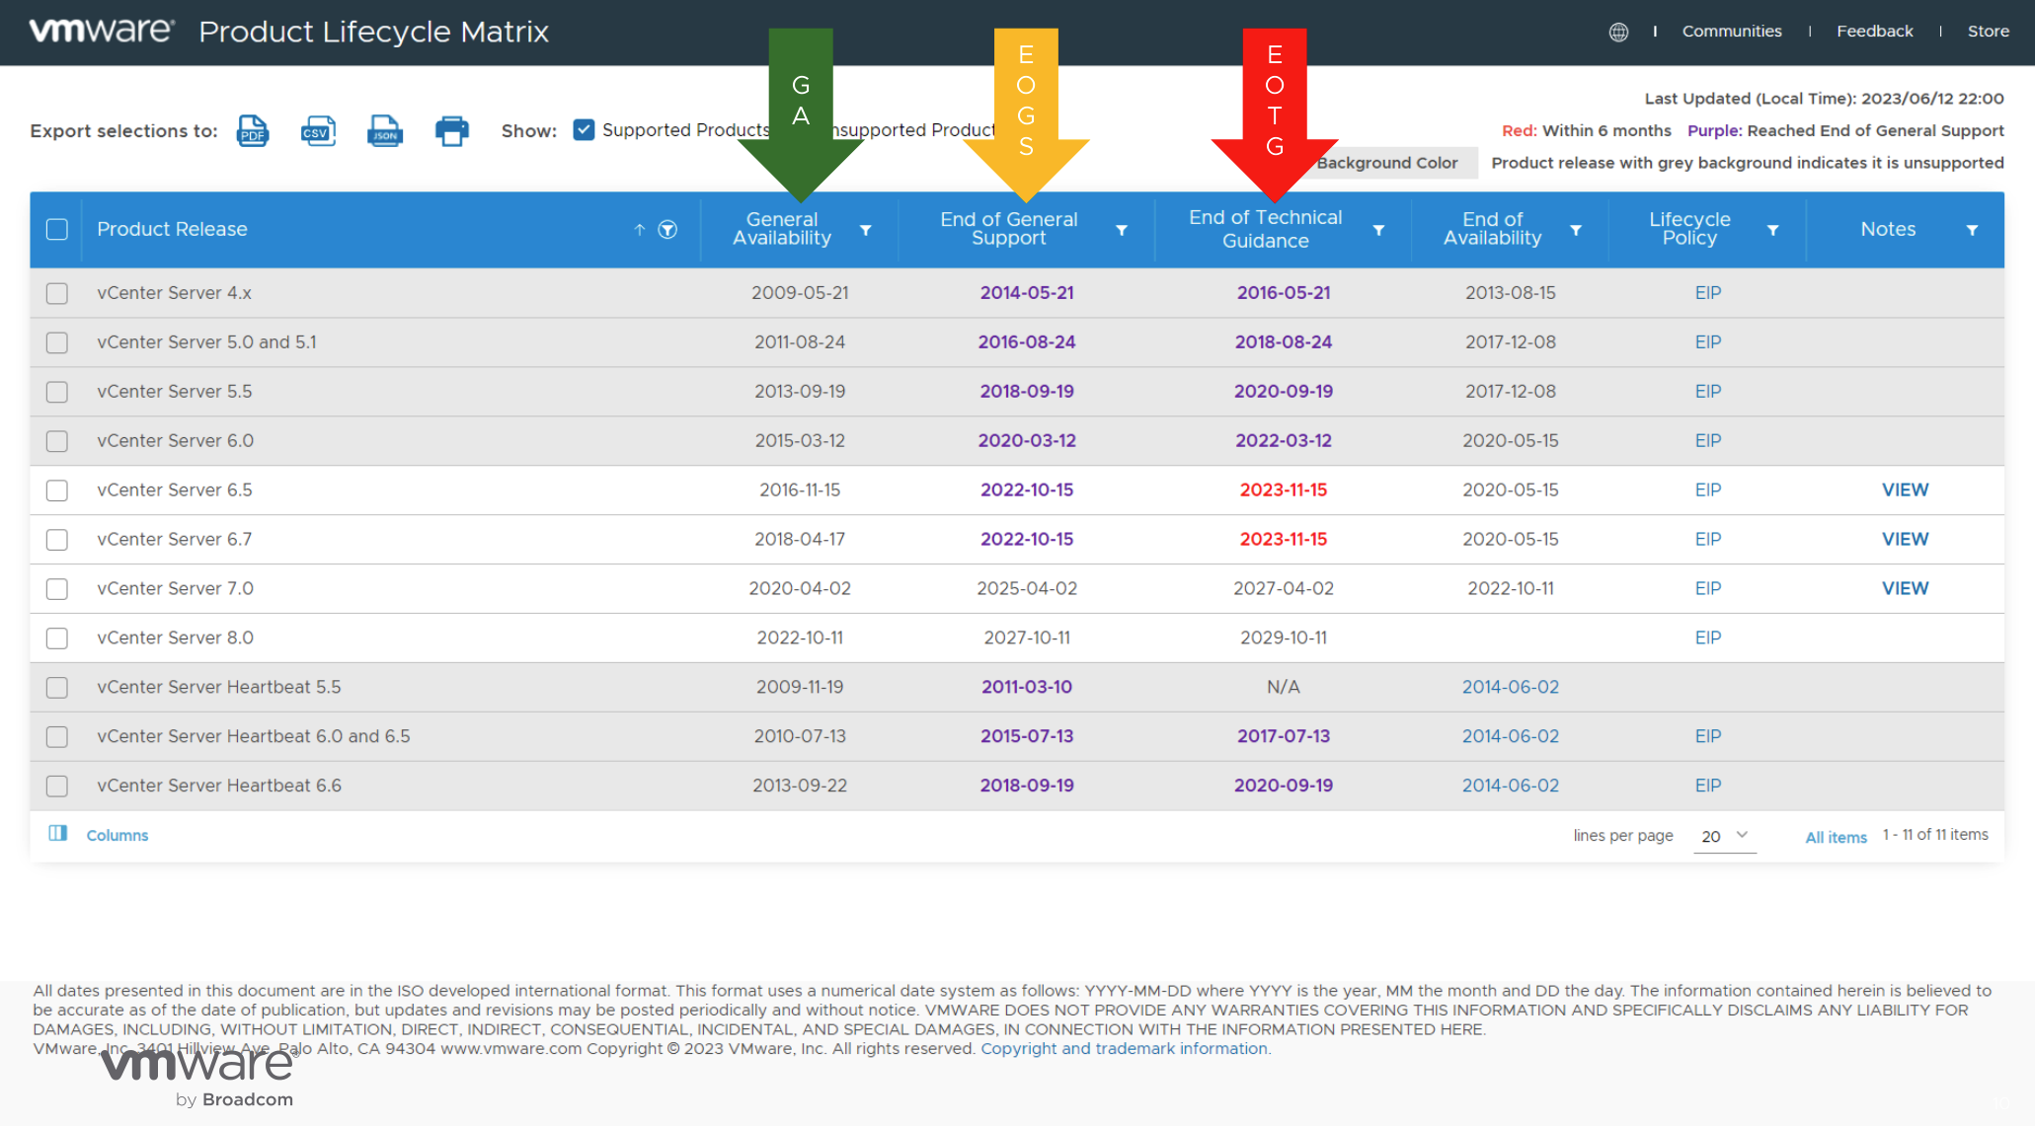
Task: Change the lines per page dropdown
Action: coord(1724,836)
